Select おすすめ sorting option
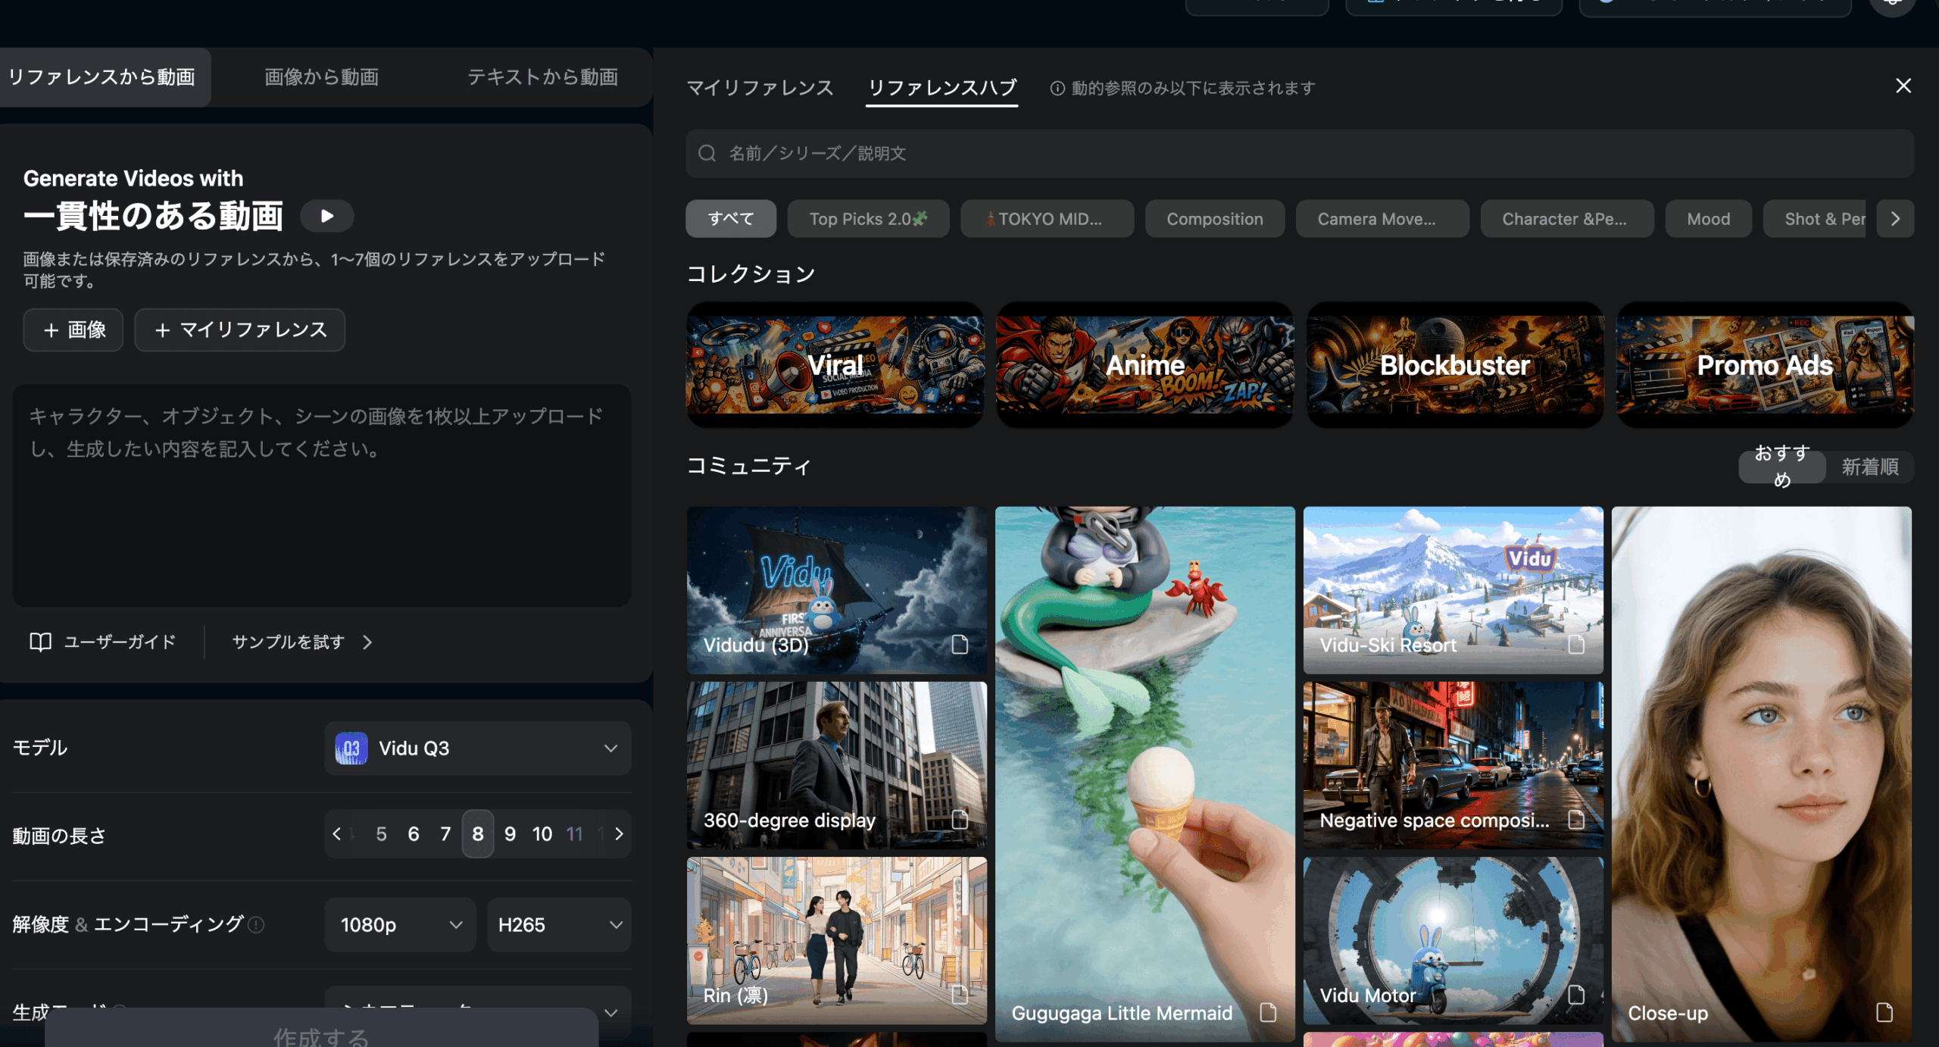Image resolution: width=1939 pixels, height=1047 pixels. [x=1781, y=467]
